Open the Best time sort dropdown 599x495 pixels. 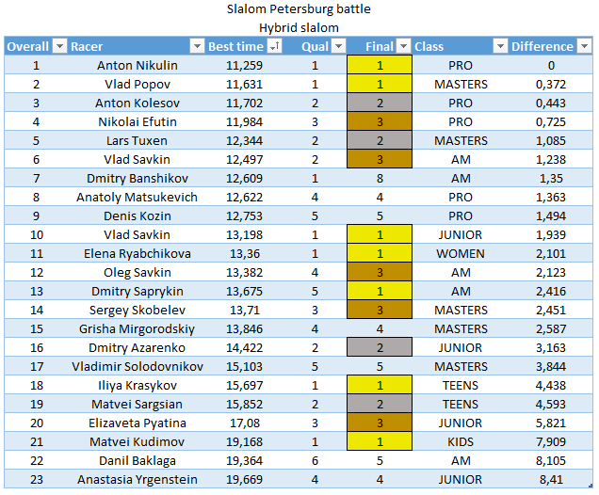click(274, 46)
